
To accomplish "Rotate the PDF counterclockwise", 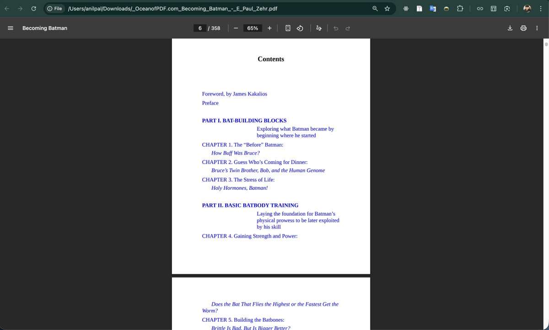I will pyautogui.click(x=300, y=28).
